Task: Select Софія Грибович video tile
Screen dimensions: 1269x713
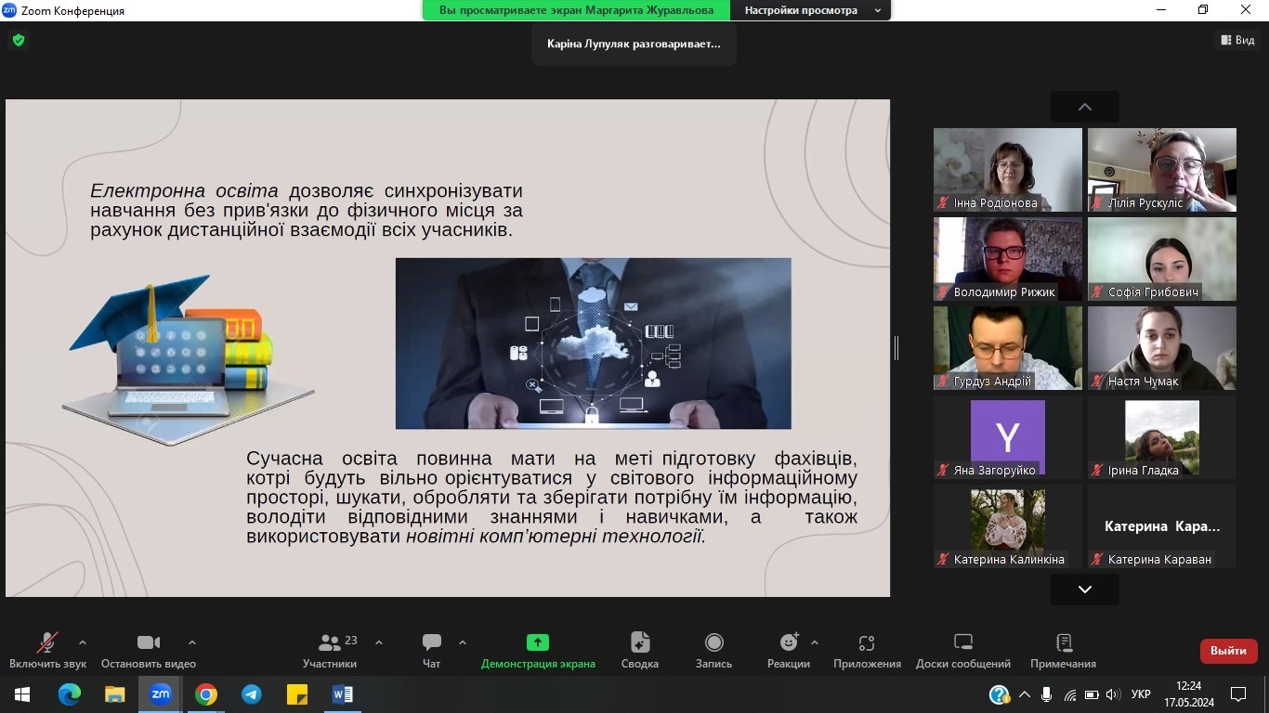Action: click(1162, 259)
